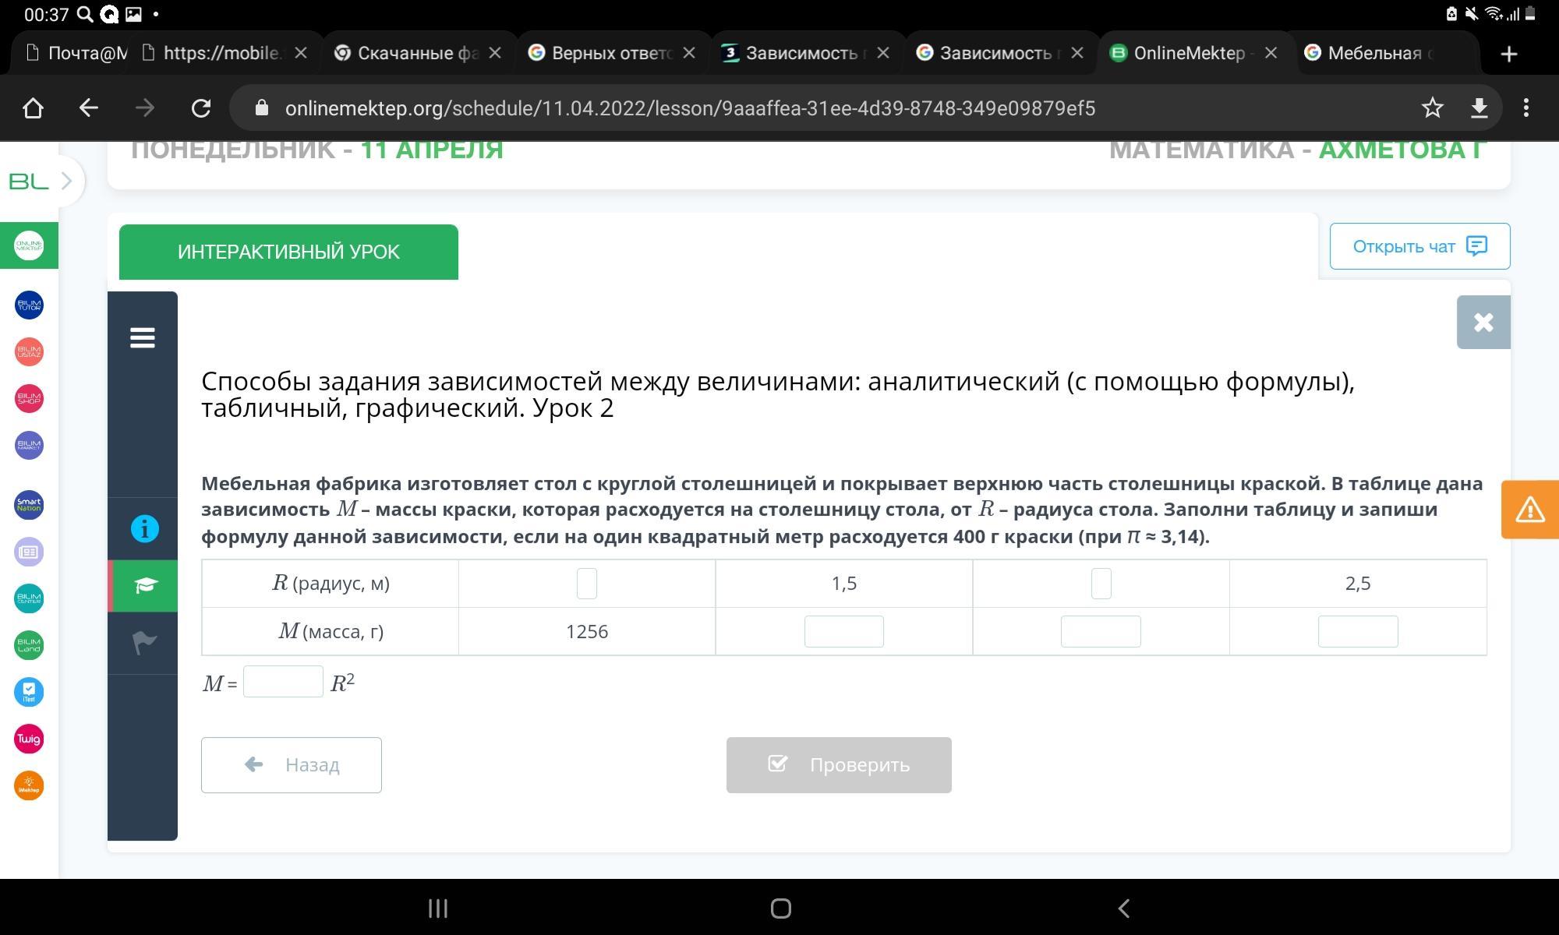Open the hamburger menu in lesson sidebar
The width and height of the screenshot is (1559, 935).
143,337
